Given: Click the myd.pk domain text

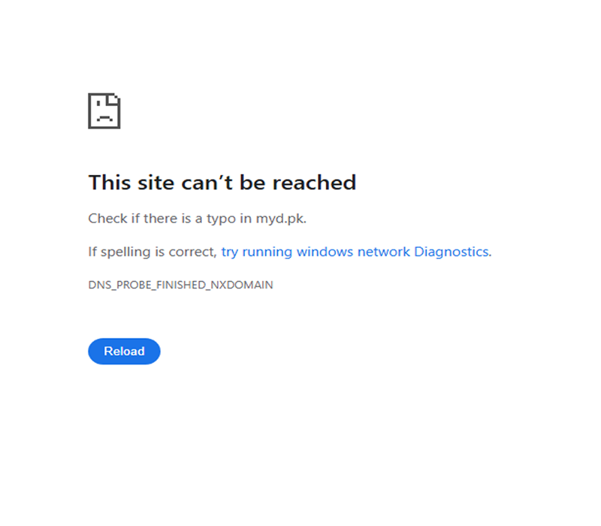Looking at the screenshot, I should [280, 219].
